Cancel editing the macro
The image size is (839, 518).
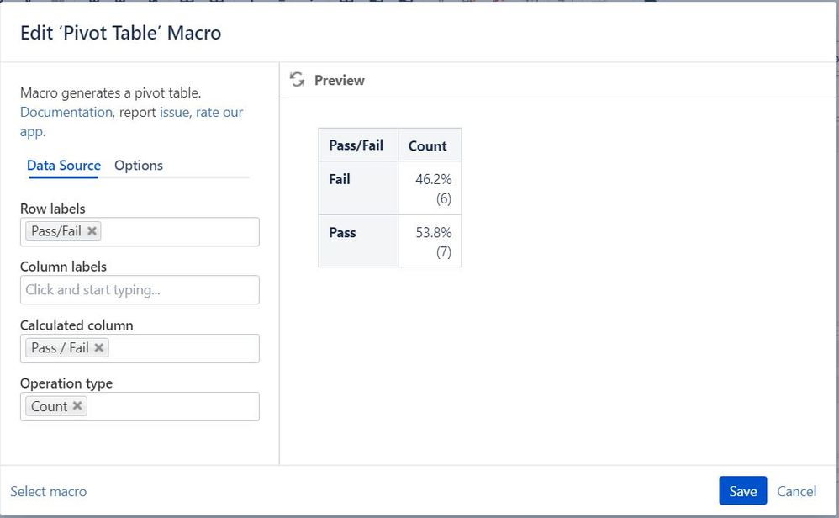click(797, 491)
